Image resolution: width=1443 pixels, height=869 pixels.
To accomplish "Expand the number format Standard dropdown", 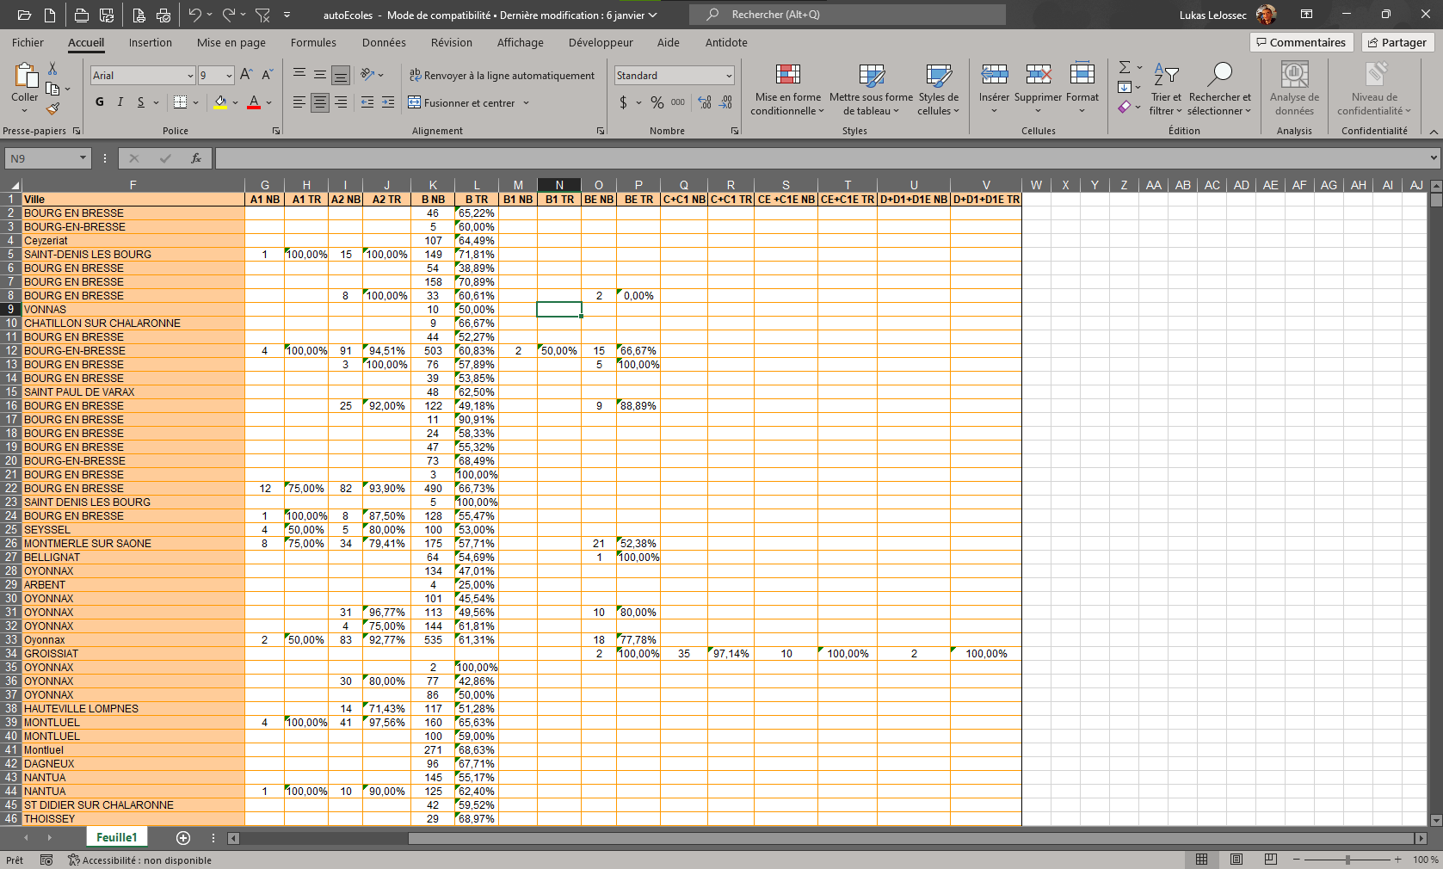I will click(728, 76).
